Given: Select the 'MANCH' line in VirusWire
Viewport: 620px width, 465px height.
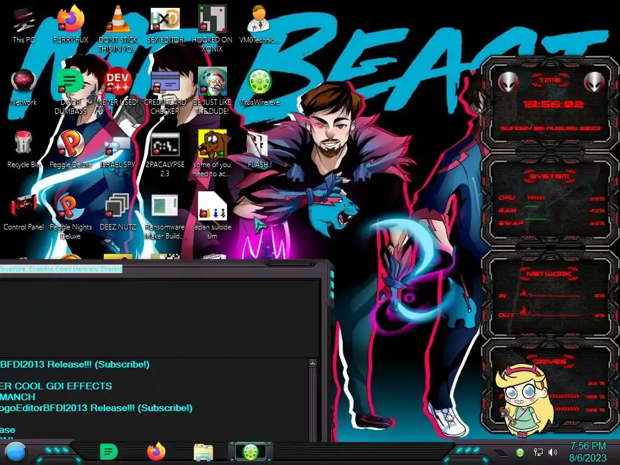Looking at the screenshot, I should point(18,397).
